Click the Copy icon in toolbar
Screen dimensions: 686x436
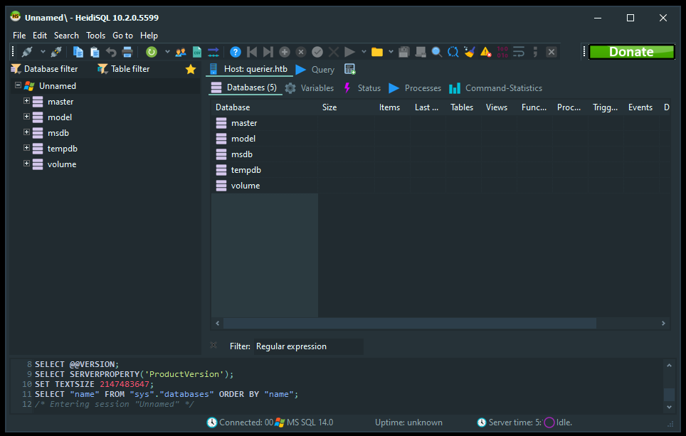coord(78,52)
